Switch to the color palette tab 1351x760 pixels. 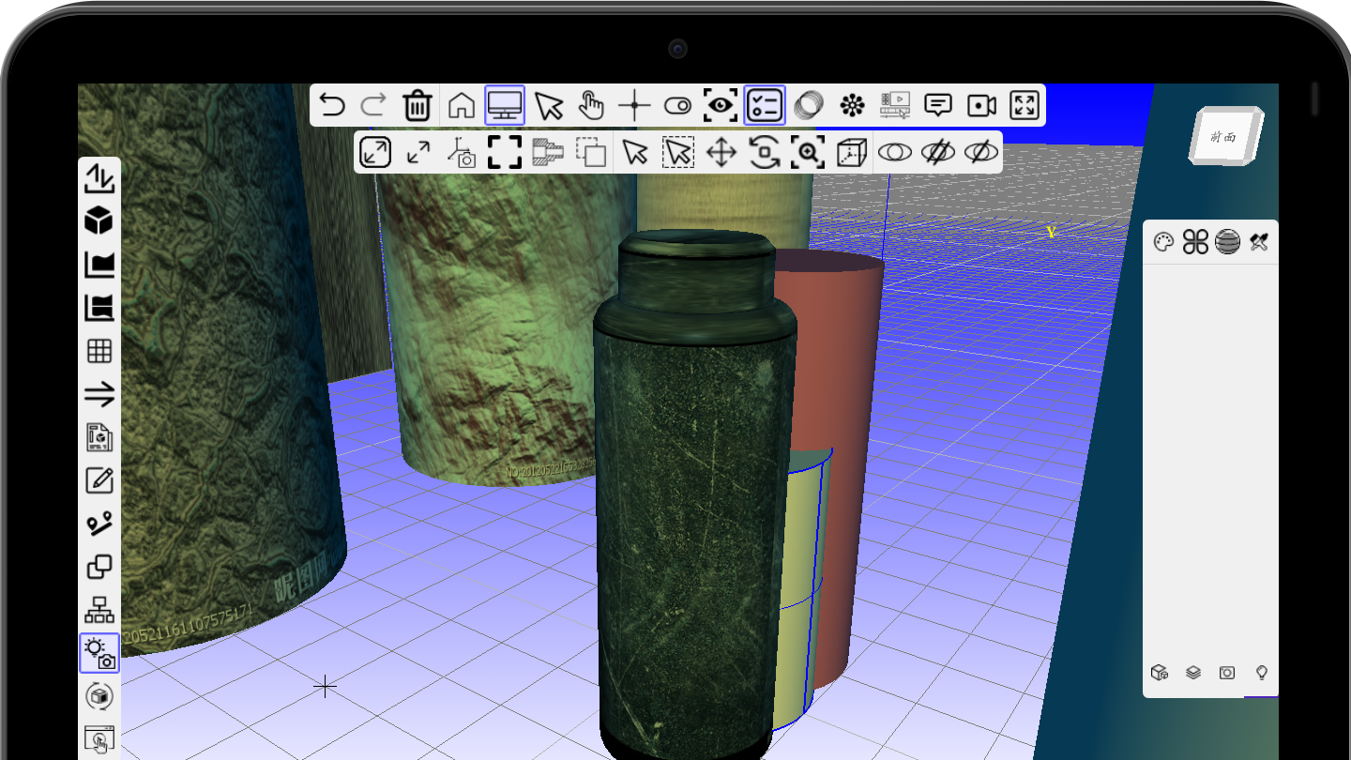point(1162,243)
